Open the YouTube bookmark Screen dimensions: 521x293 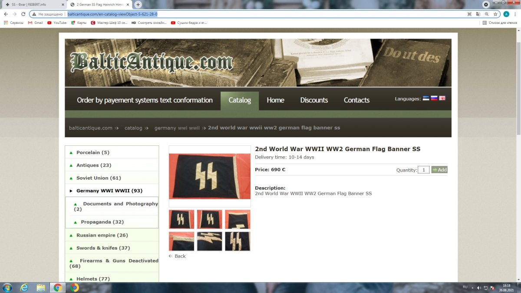tap(57, 23)
